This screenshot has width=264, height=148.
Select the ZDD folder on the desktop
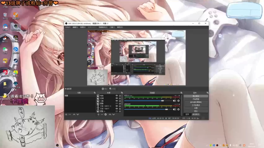coord(5,85)
